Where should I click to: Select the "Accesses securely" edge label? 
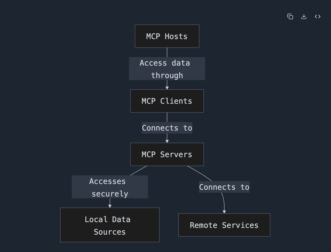pos(110,187)
